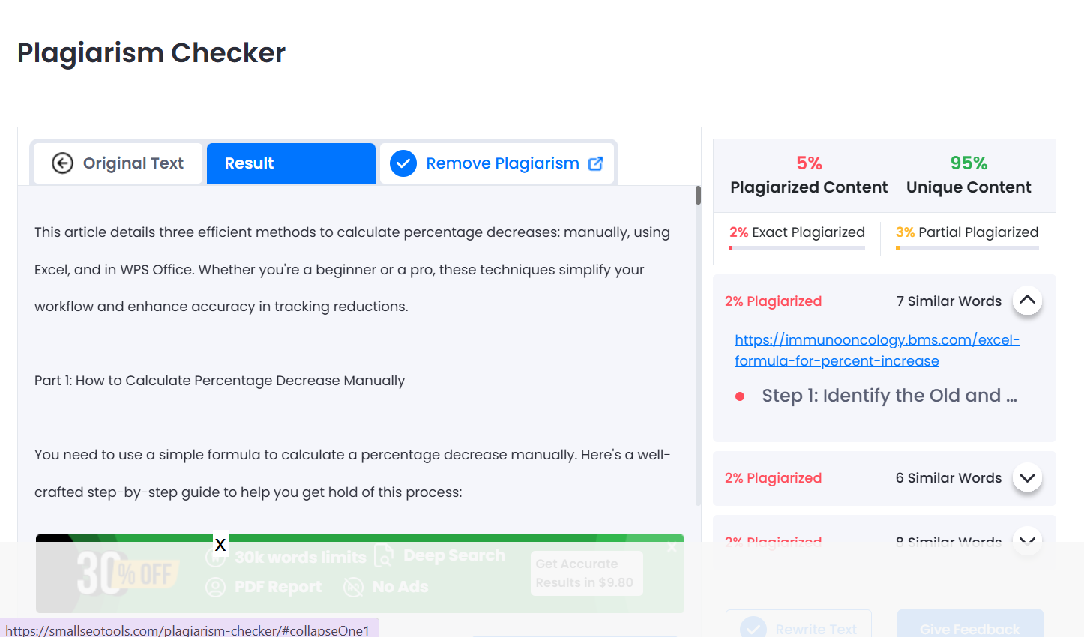Image resolution: width=1084 pixels, height=637 pixels.
Task: Click the Deep Search icon in the banner
Action: pyautogui.click(x=384, y=556)
